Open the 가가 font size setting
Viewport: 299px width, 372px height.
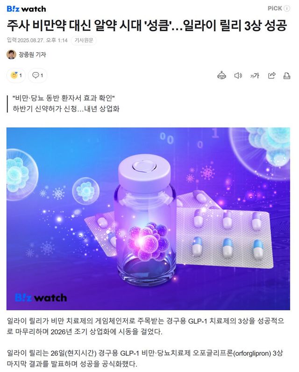coord(254,76)
